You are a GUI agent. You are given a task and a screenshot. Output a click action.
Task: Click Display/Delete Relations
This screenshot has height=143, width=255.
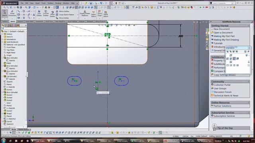(x=85, y=14)
